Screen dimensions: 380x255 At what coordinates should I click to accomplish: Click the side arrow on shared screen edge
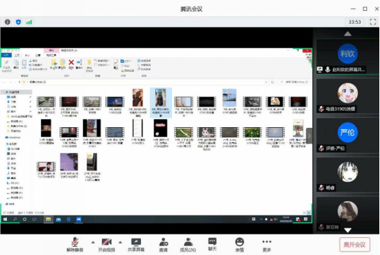309,136
